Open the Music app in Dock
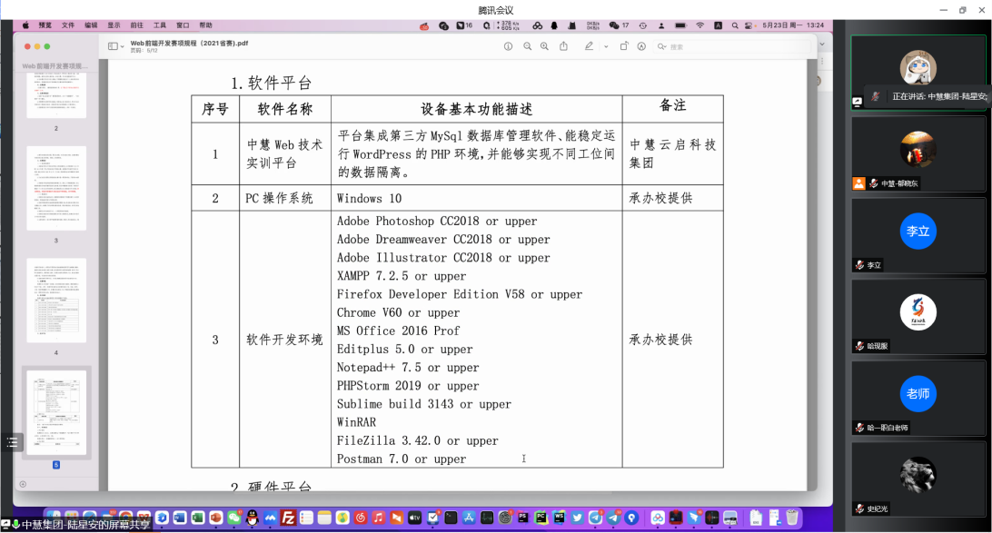 point(378,518)
